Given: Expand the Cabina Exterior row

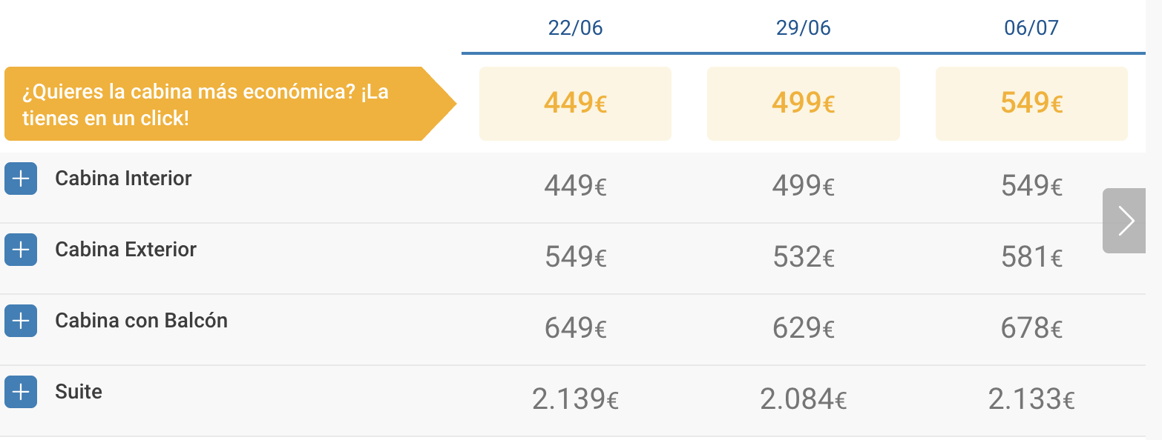Looking at the screenshot, I should click(x=21, y=250).
